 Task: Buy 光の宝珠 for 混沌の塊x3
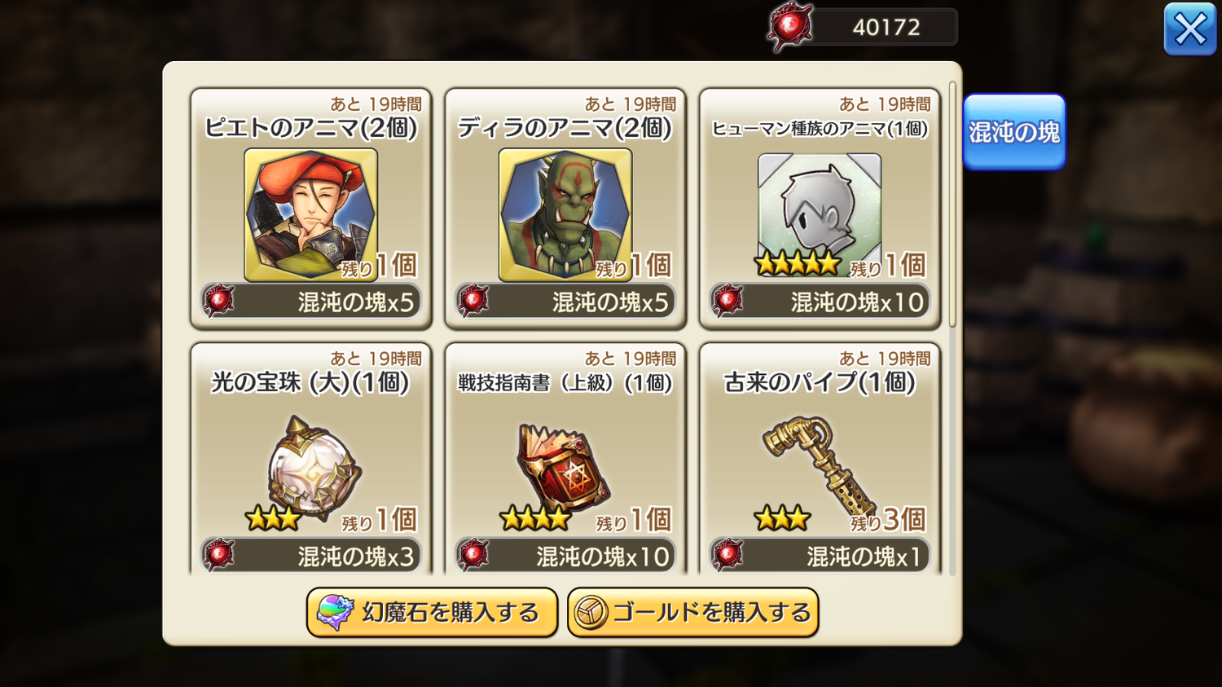coord(311,556)
